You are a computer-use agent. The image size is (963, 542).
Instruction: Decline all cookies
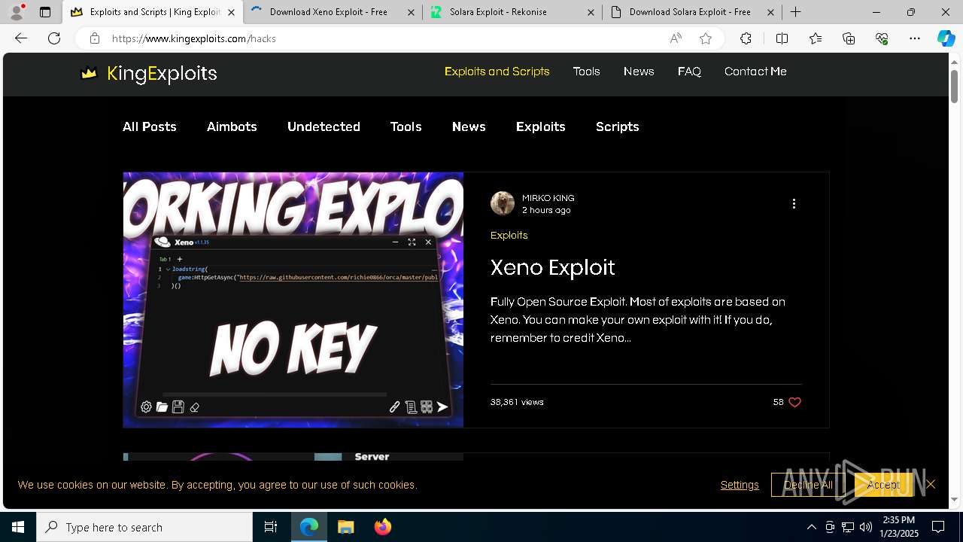tap(808, 485)
